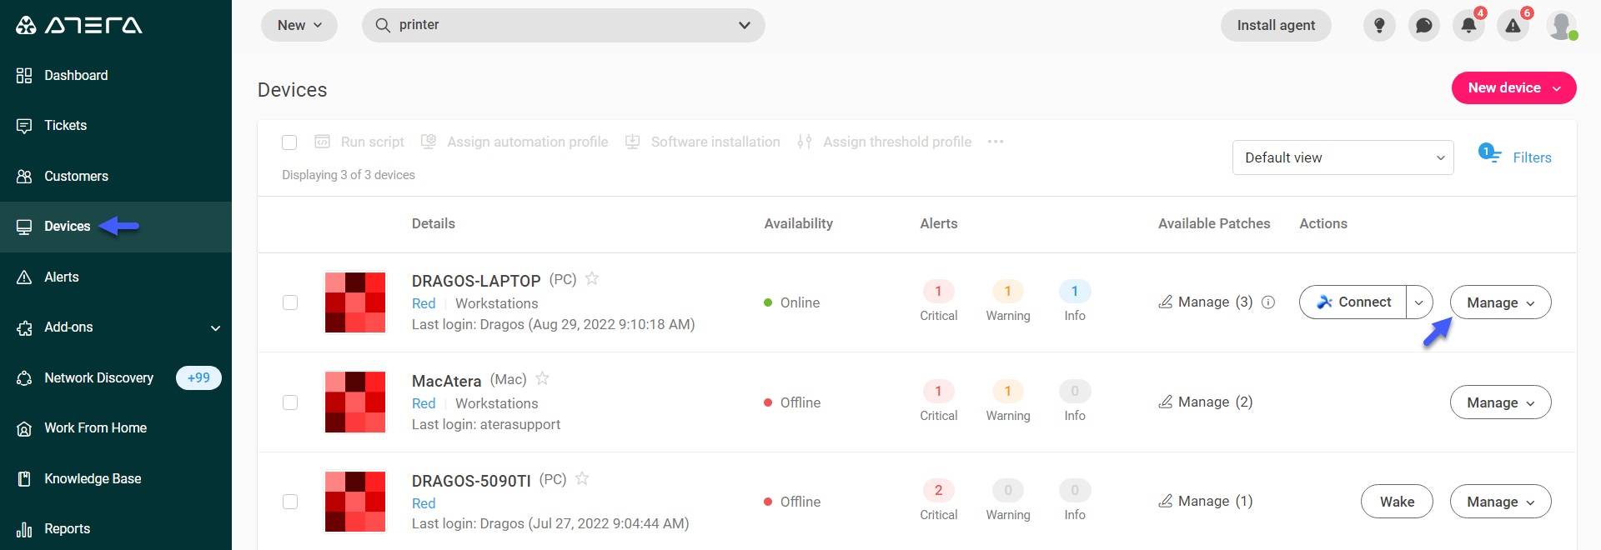
Task: Expand the Connect options arrow for DRAGOS-LAPTOP
Action: [1419, 302]
